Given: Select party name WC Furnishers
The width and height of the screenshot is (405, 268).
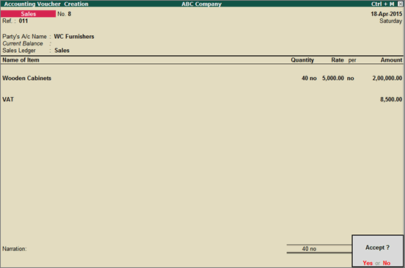Looking at the screenshot, I should point(74,37).
